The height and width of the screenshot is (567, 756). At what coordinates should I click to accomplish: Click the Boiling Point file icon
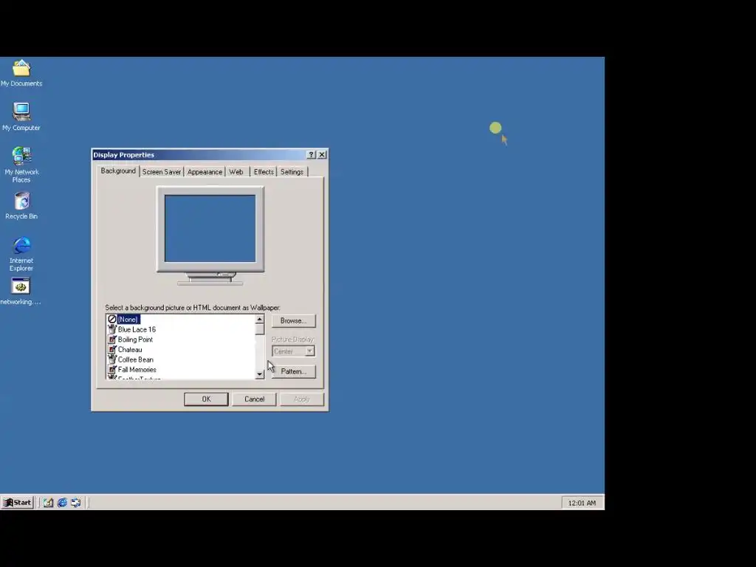point(112,340)
